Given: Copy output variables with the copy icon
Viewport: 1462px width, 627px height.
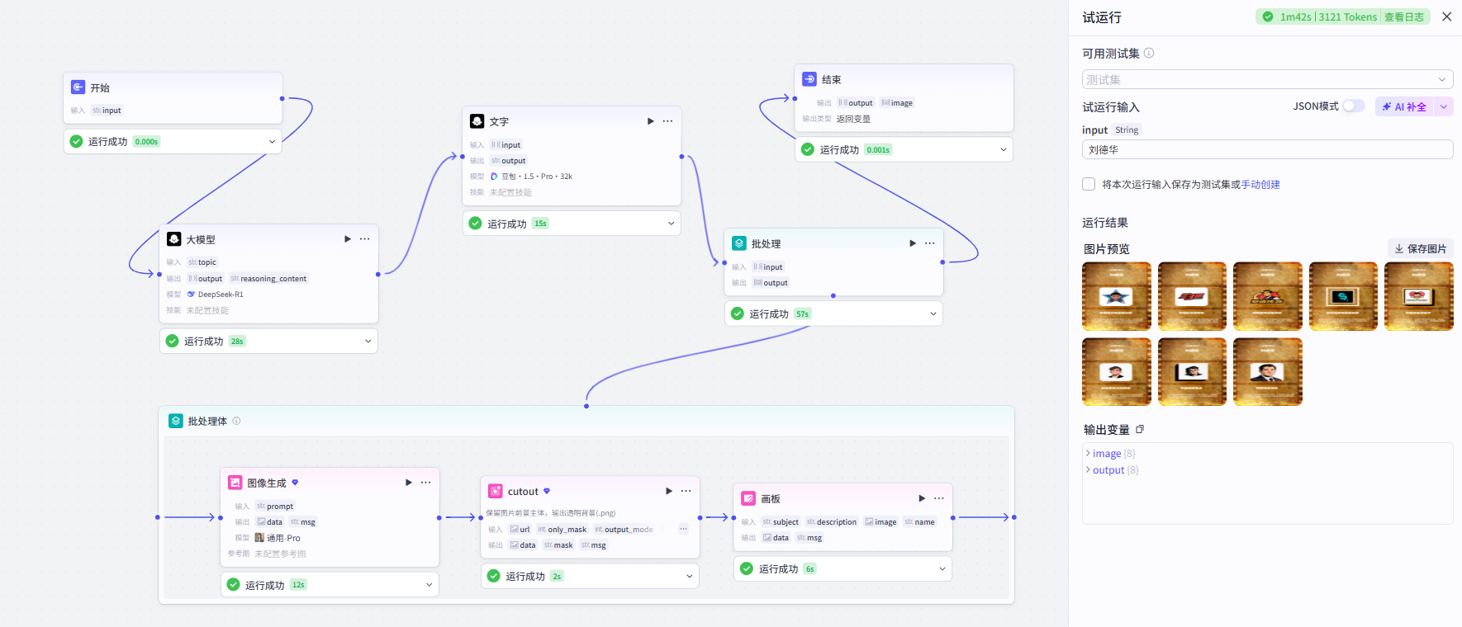Looking at the screenshot, I should coord(1140,430).
